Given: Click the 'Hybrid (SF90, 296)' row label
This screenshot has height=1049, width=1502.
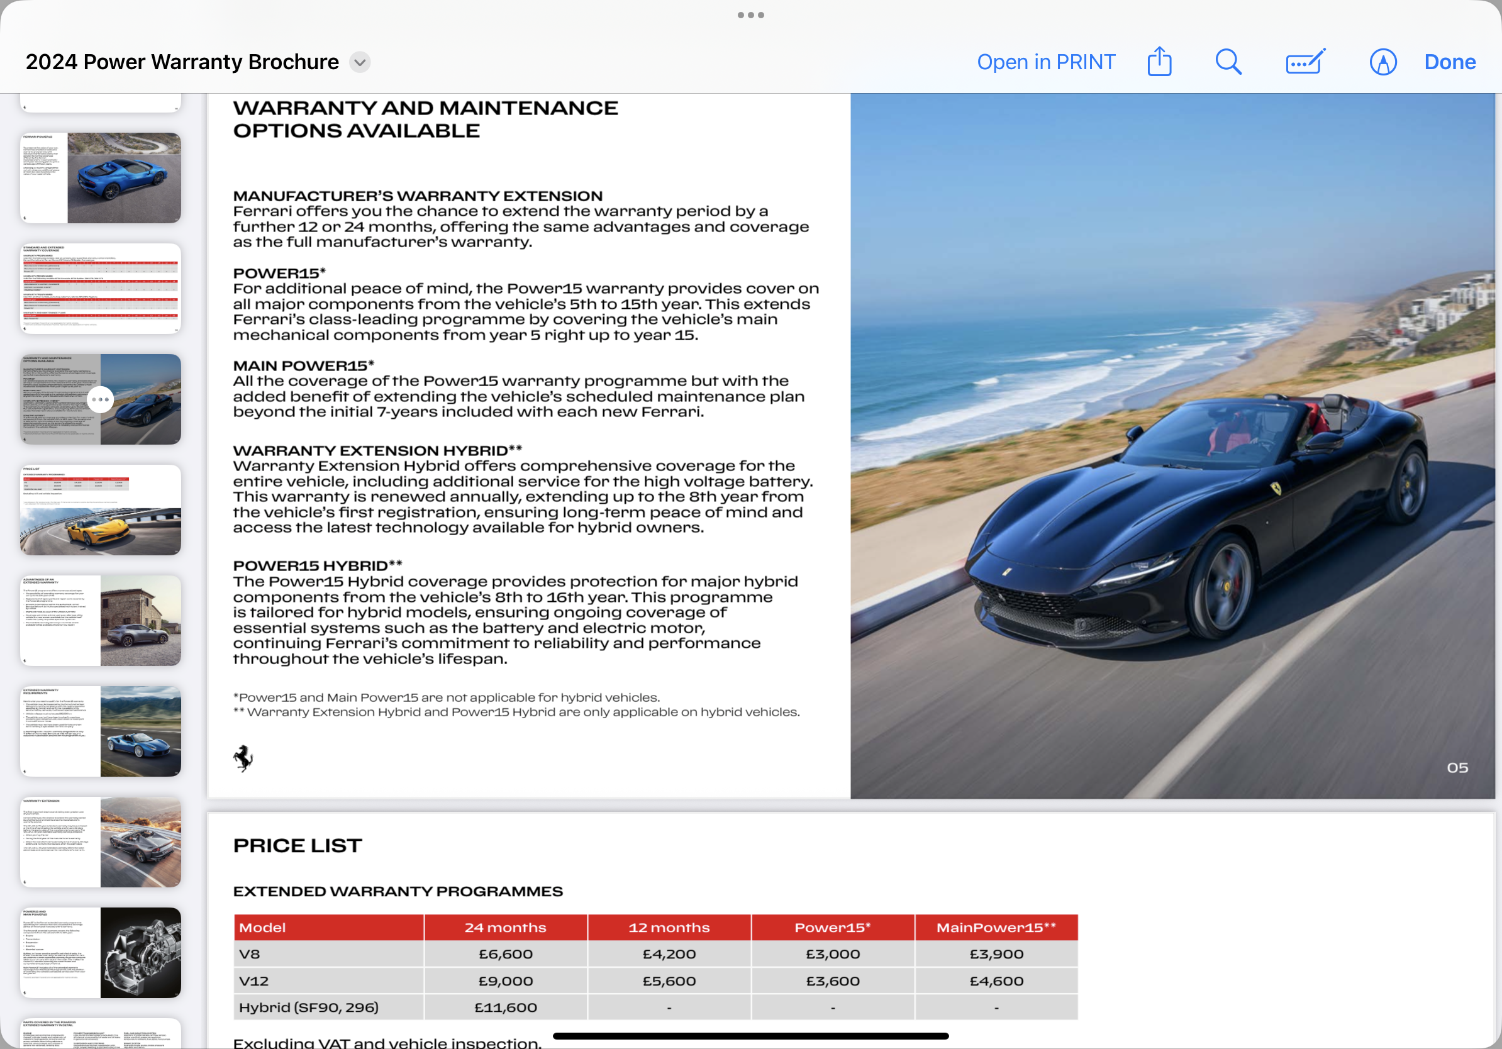Looking at the screenshot, I should [309, 1007].
